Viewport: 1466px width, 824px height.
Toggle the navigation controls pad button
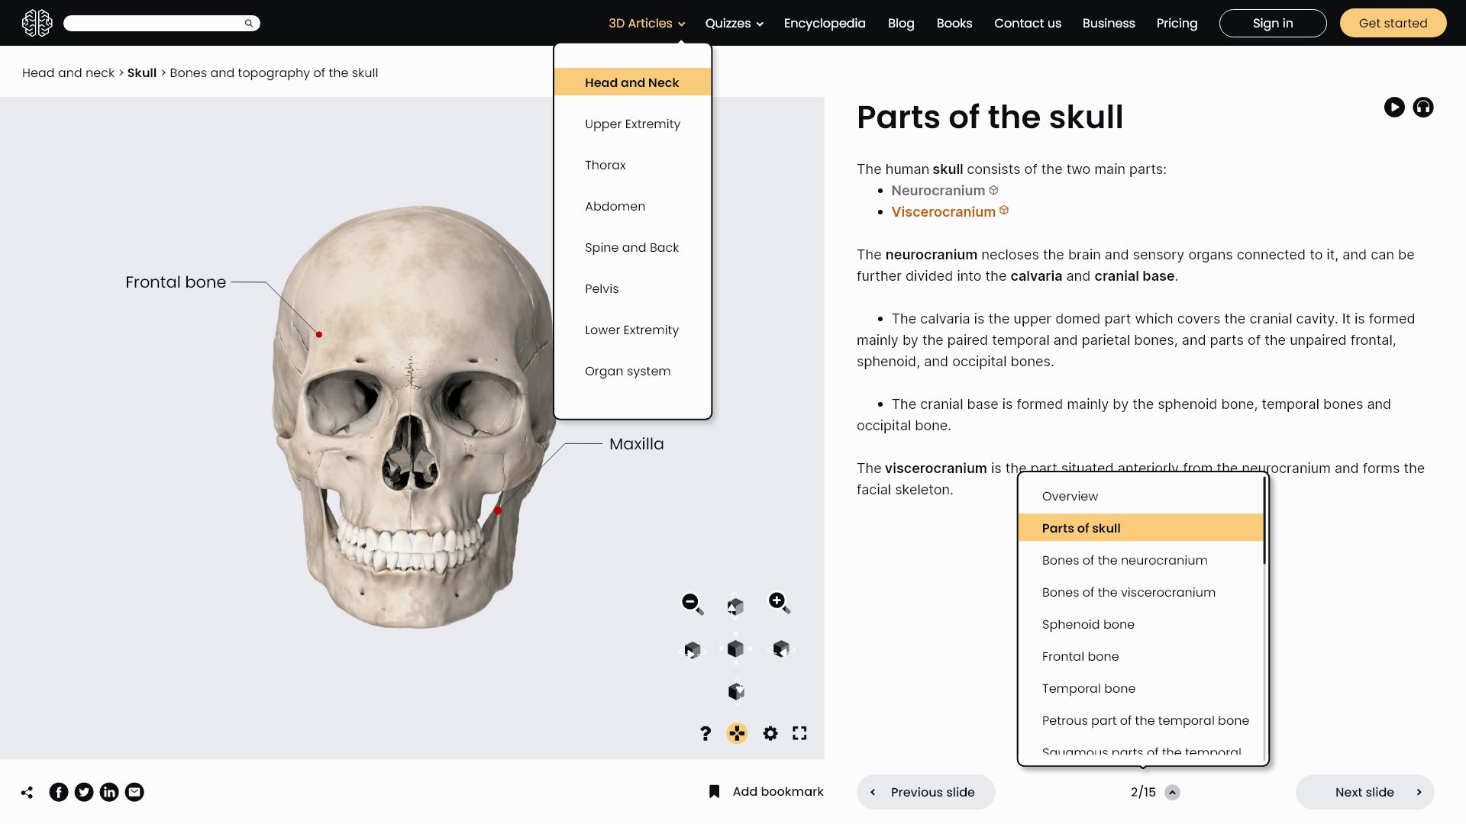pos(737,733)
